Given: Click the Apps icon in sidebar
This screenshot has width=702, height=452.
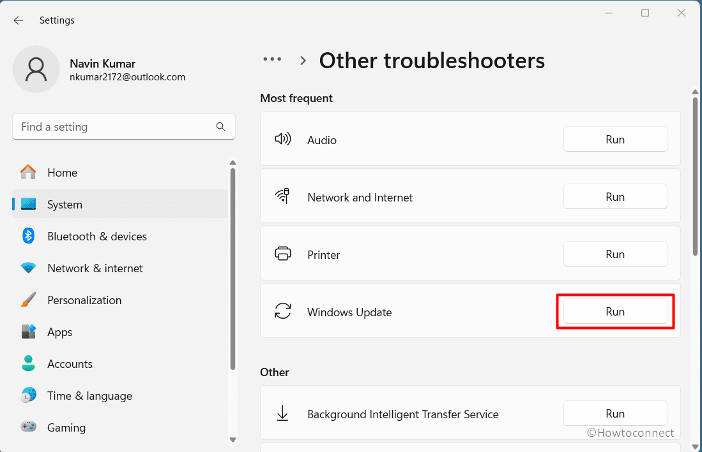Looking at the screenshot, I should tap(28, 332).
